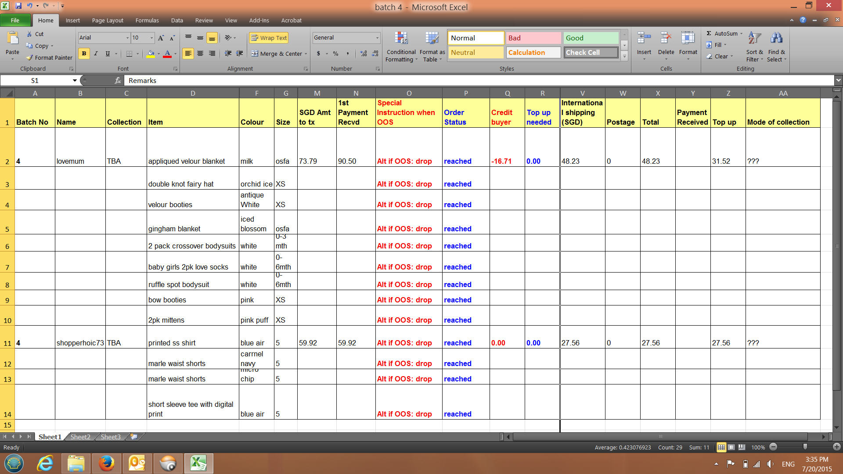This screenshot has height=474, width=843.
Task: Click the Insert Function fx icon
Action: (118, 80)
